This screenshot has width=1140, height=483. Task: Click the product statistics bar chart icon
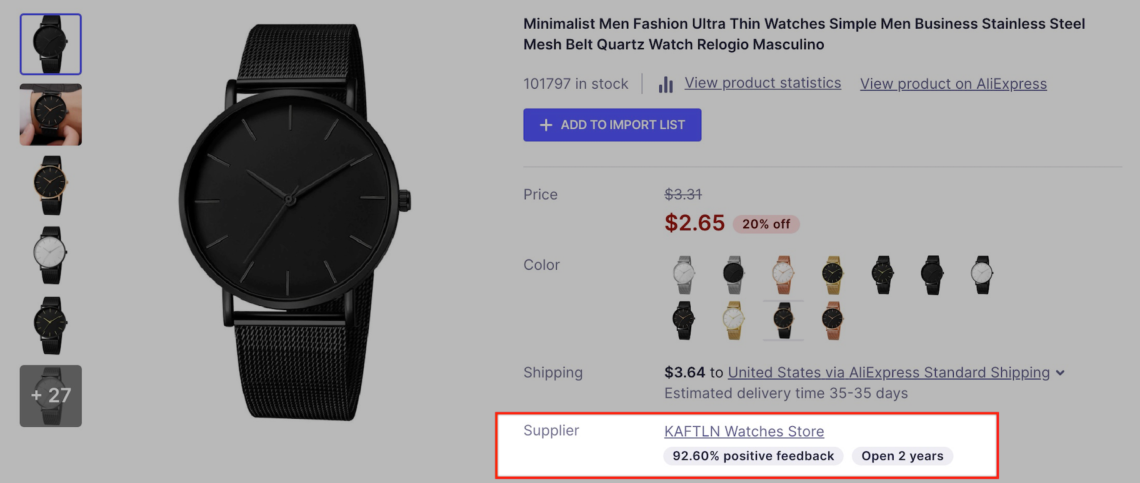(x=666, y=84)
